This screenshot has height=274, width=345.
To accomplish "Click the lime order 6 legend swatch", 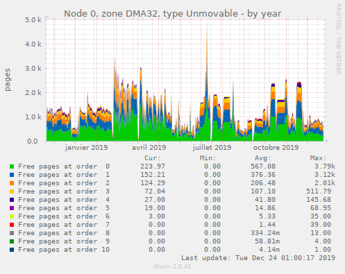I will pyautogui.click(x=12, y=216).
